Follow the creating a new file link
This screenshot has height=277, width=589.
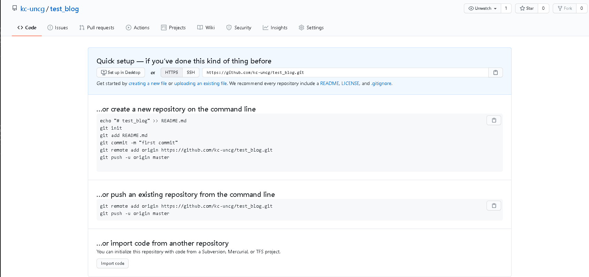[148, 84]
